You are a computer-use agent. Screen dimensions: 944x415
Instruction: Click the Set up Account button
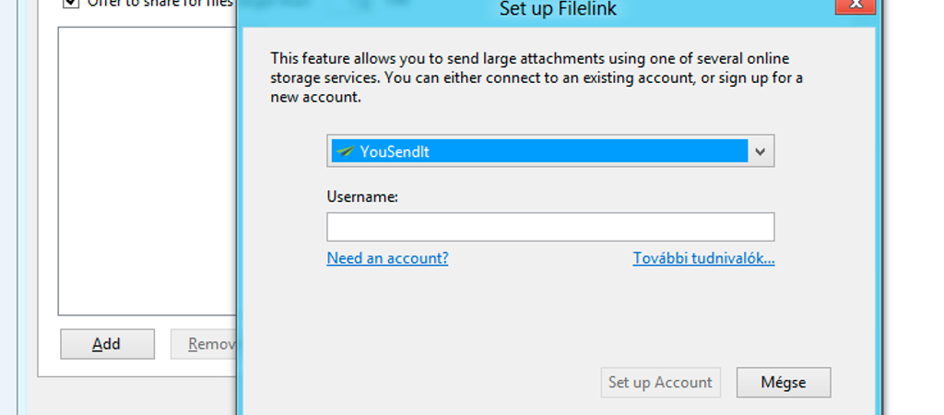pos(660,383)
